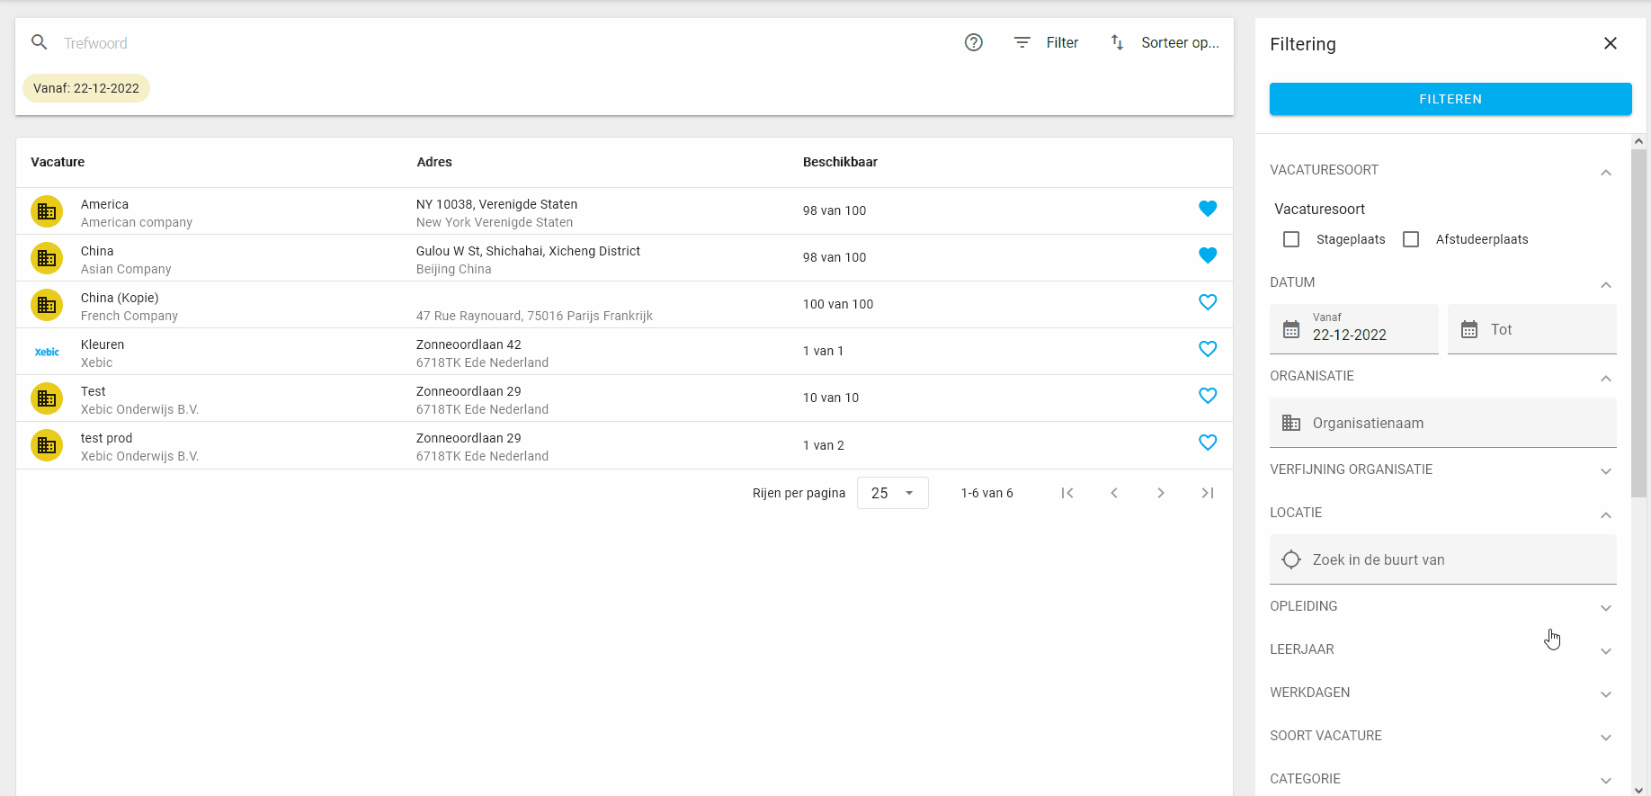Screen dimensions: 1651x796
Task: Click the blue FILTEREN button
Action: click(1450, 99)
